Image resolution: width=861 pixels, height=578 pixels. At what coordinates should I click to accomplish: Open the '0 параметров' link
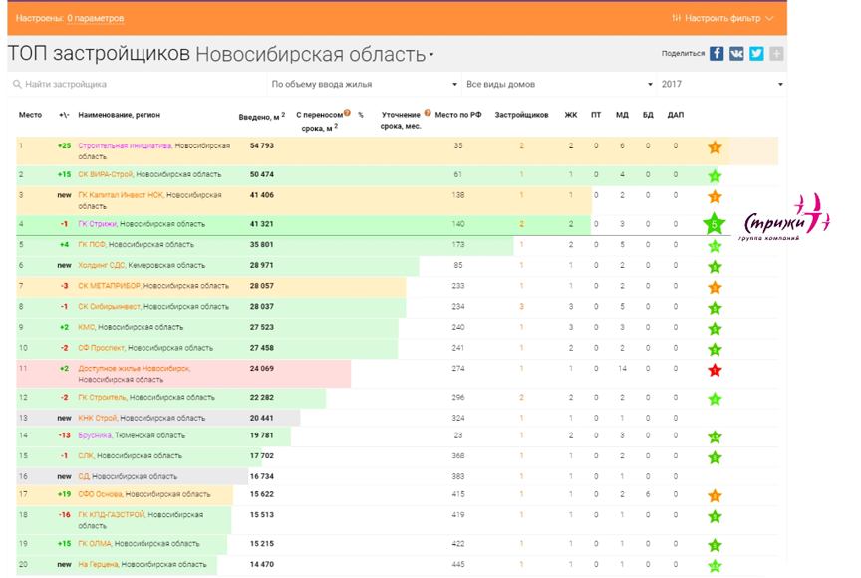(96, 18)
